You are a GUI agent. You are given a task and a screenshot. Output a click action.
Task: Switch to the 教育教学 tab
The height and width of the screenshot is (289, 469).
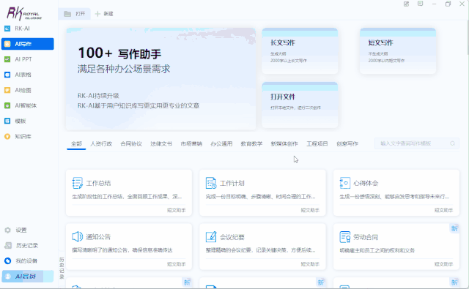tap(251, 144)
